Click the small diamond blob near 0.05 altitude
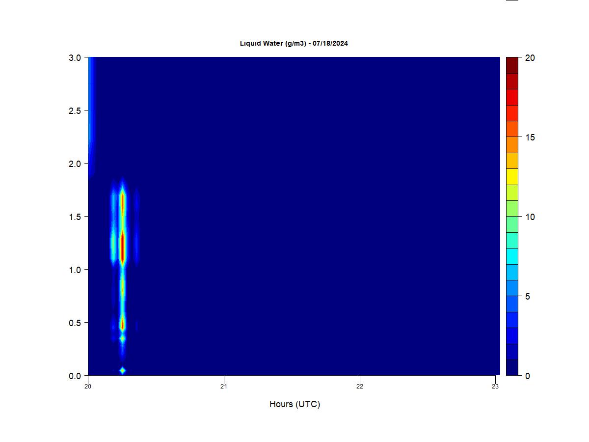The height and width of the screenshot is (442, 589). tap(122, 371)
